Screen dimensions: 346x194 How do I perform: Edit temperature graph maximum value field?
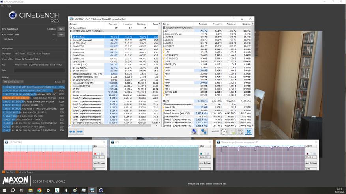click(x=99, y=146)
